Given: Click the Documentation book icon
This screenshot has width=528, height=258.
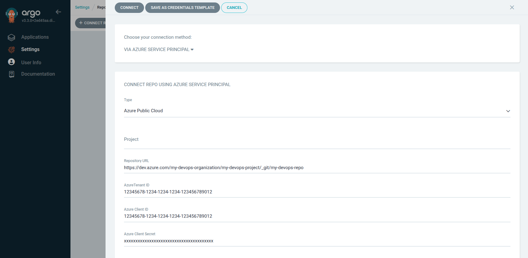Looking at the screenshot, I should [x=11, y=74].
